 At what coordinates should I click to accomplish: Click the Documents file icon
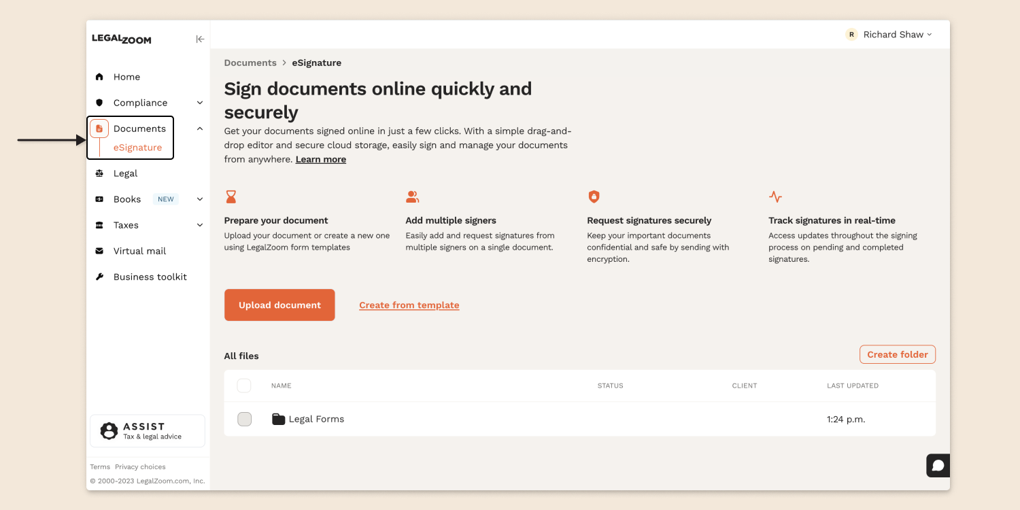[99, 129]
